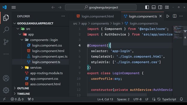Show additional activity bar views ellipsis

coord(6,54)
